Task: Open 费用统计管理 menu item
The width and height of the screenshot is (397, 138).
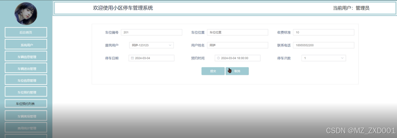Action: 26,128
